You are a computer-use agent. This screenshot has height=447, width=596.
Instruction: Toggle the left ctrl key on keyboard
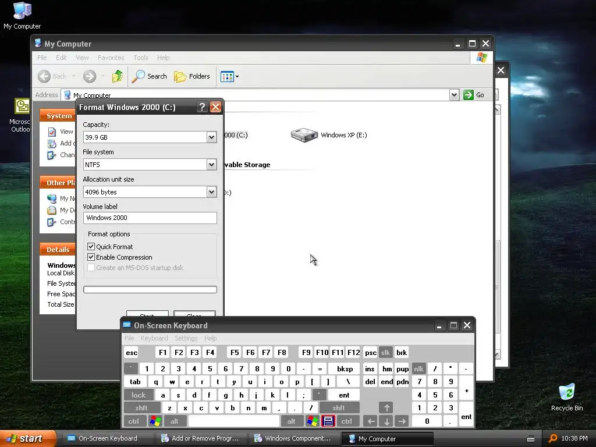click(134, 421)
